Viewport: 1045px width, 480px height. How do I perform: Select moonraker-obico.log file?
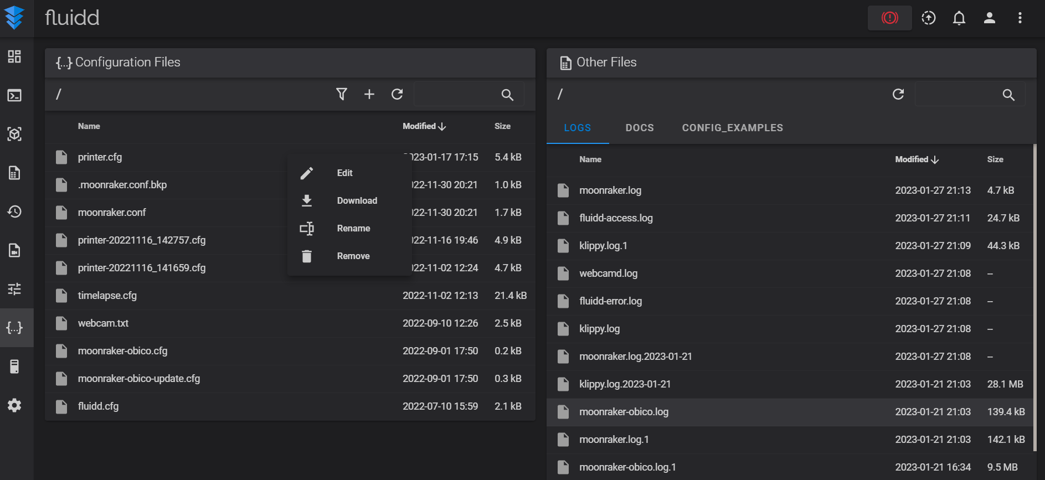point(790,412)
